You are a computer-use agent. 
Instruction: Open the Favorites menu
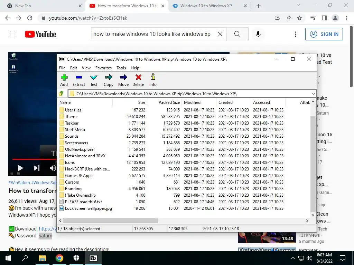click(x=103, y=68)
